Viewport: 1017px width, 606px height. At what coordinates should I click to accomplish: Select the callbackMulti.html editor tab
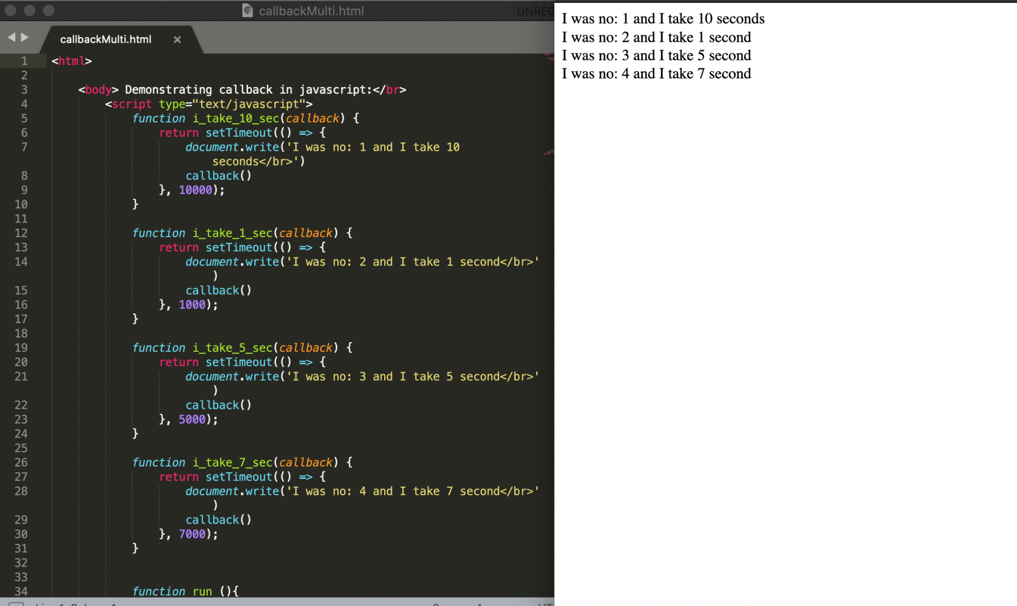click(106, 40)
